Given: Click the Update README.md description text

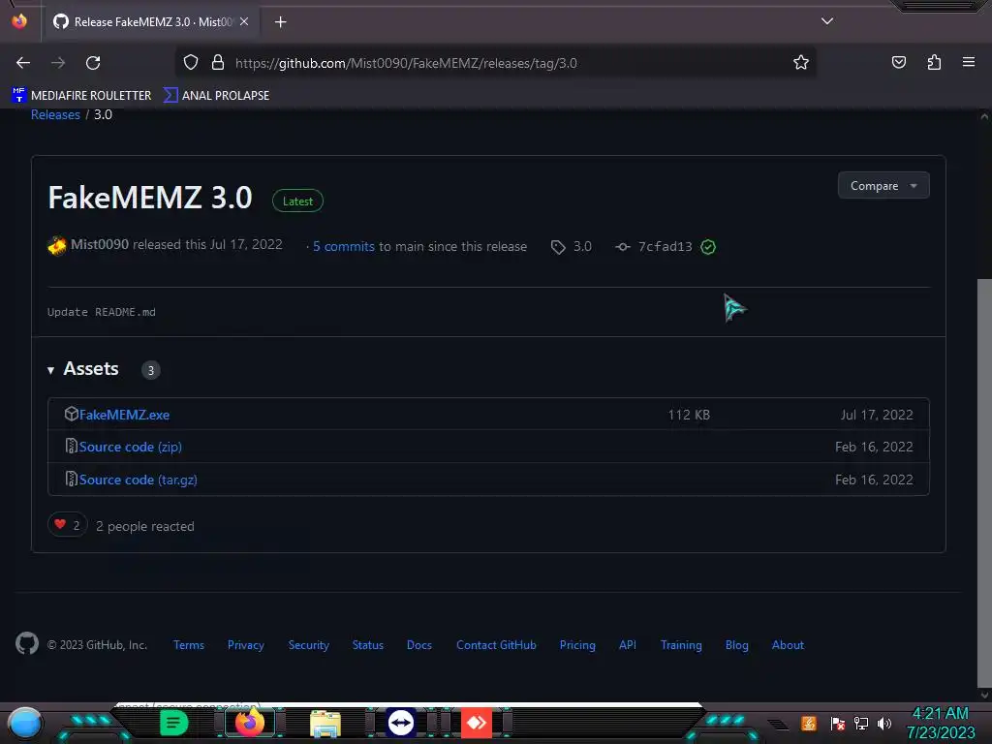Looking at the screenshot, I should [101, 312].
